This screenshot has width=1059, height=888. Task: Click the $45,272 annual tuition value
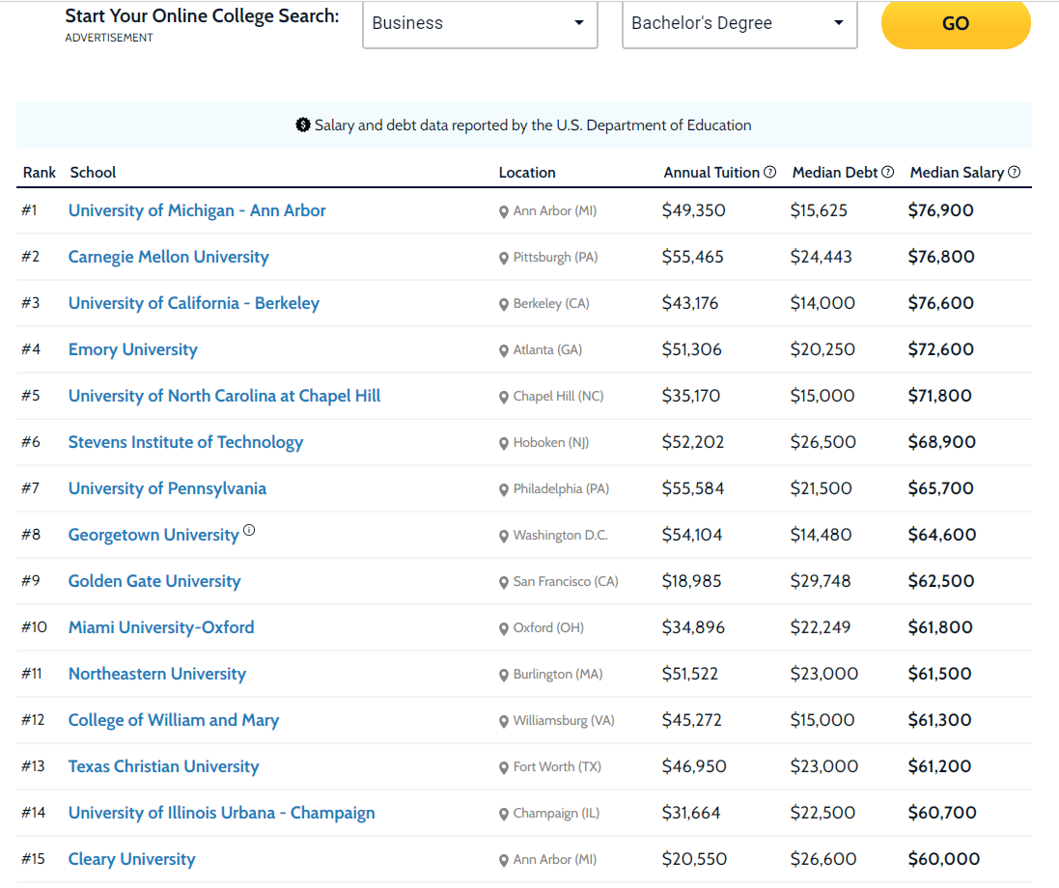pyautogui.click(x=691, y=720)
